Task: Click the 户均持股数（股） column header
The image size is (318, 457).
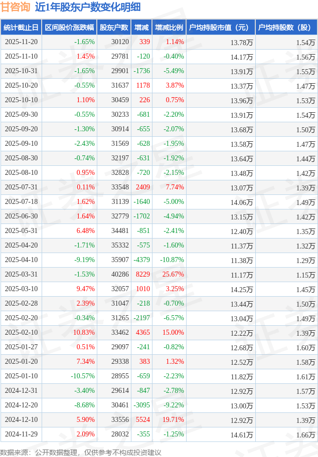Action: 286,28
